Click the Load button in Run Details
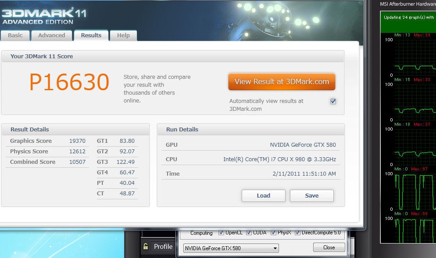This screenshot has height=258, width=436. pyautogui.click(x=263, y=195)
